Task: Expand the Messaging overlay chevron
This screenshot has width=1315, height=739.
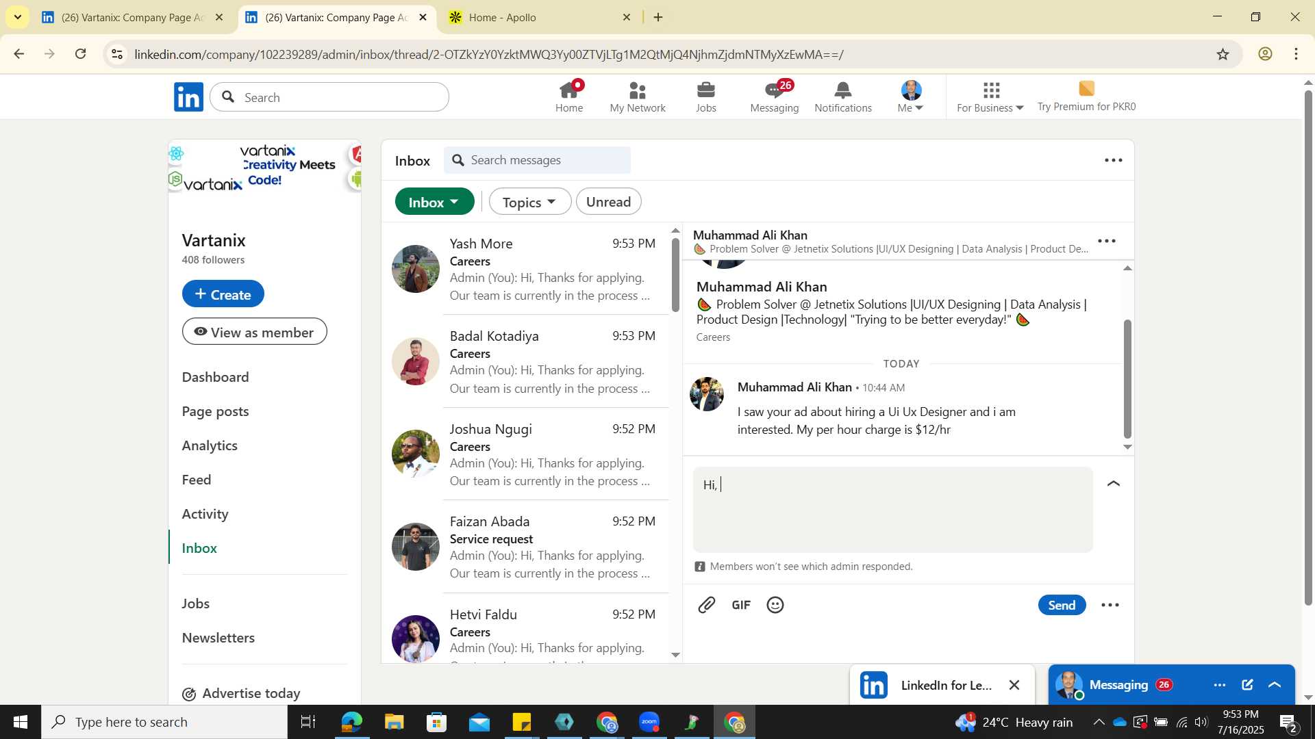Action: (1275, 685)
